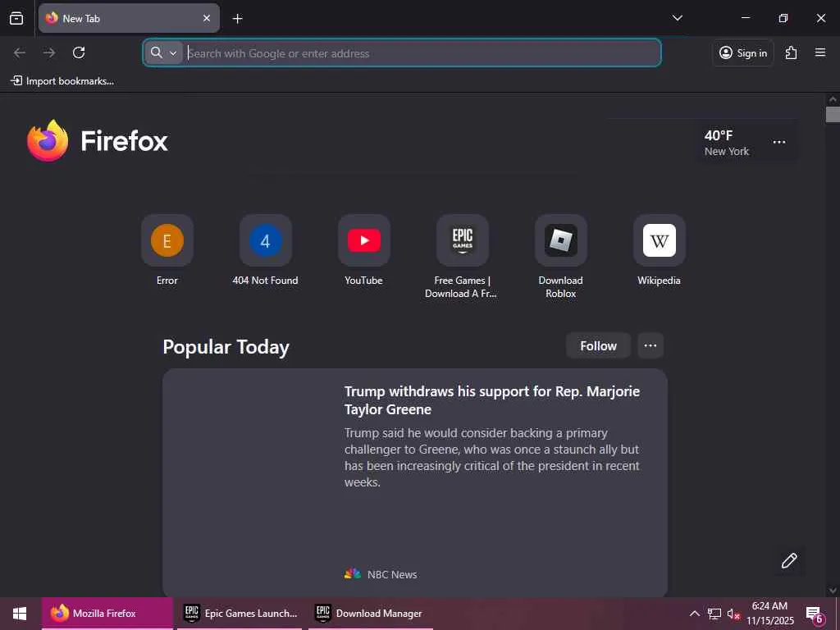Open the 40°F New York weather widget
This screenshot has height=630, width=840.
[x=727, y=143]
